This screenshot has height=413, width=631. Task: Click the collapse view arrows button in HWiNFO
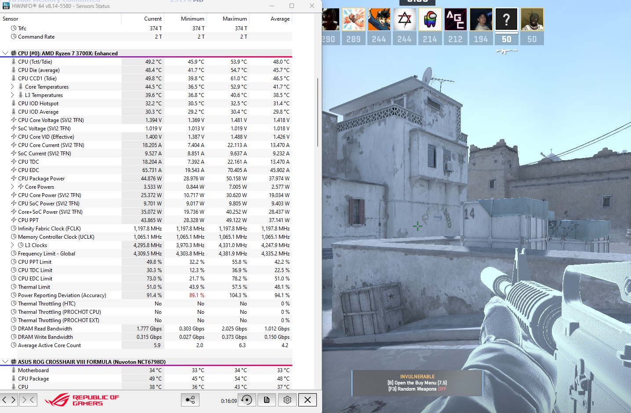[x=28, y=400]
